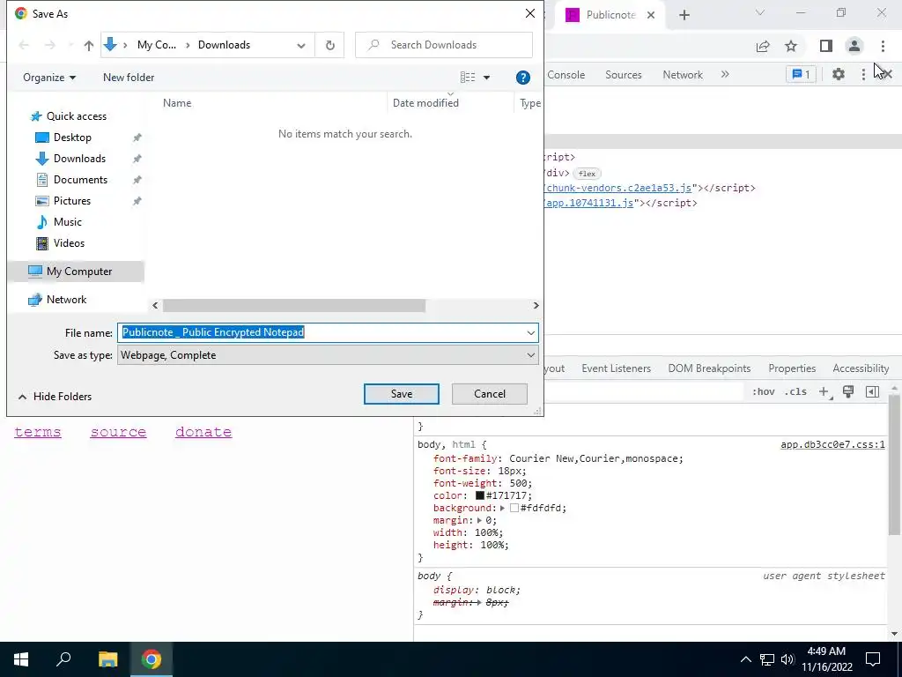Click the Forward arrow in Save As dialog
Viewport: 902px width, 677px height.
click(x=50, y=45)
